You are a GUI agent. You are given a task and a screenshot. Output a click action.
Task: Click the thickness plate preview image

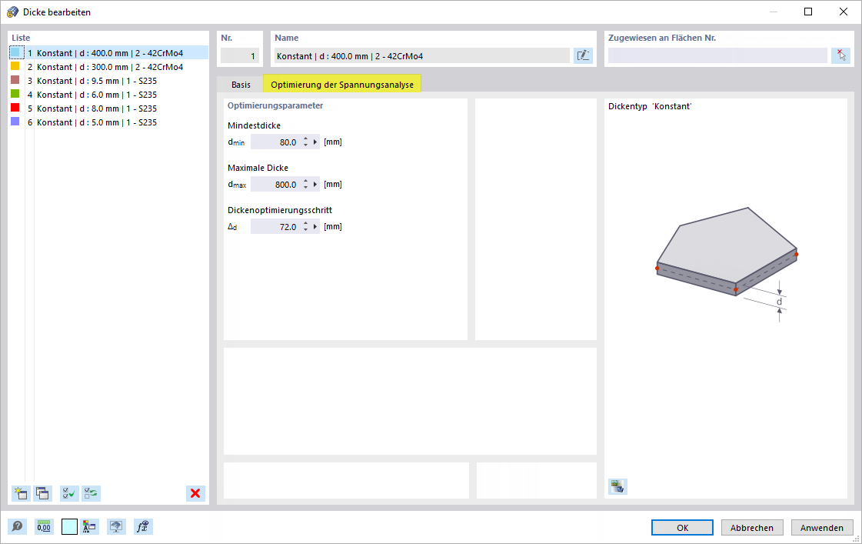coord(727,263)
